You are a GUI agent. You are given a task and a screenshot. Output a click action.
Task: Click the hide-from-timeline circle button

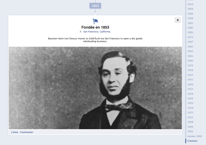[177, 20]
